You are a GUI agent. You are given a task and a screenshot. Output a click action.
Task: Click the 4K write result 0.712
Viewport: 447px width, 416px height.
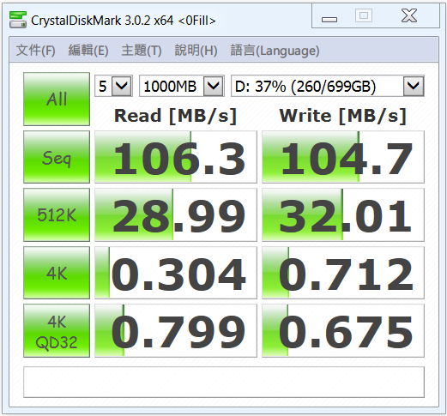[x=343, y=273]
